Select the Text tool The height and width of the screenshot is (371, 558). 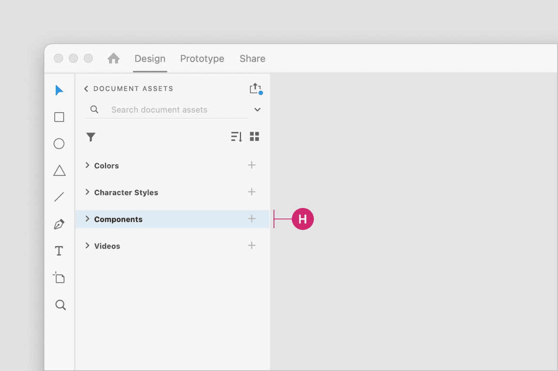coord(59,251)
